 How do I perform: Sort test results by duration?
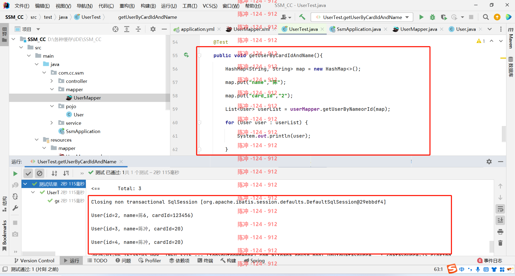66,174
